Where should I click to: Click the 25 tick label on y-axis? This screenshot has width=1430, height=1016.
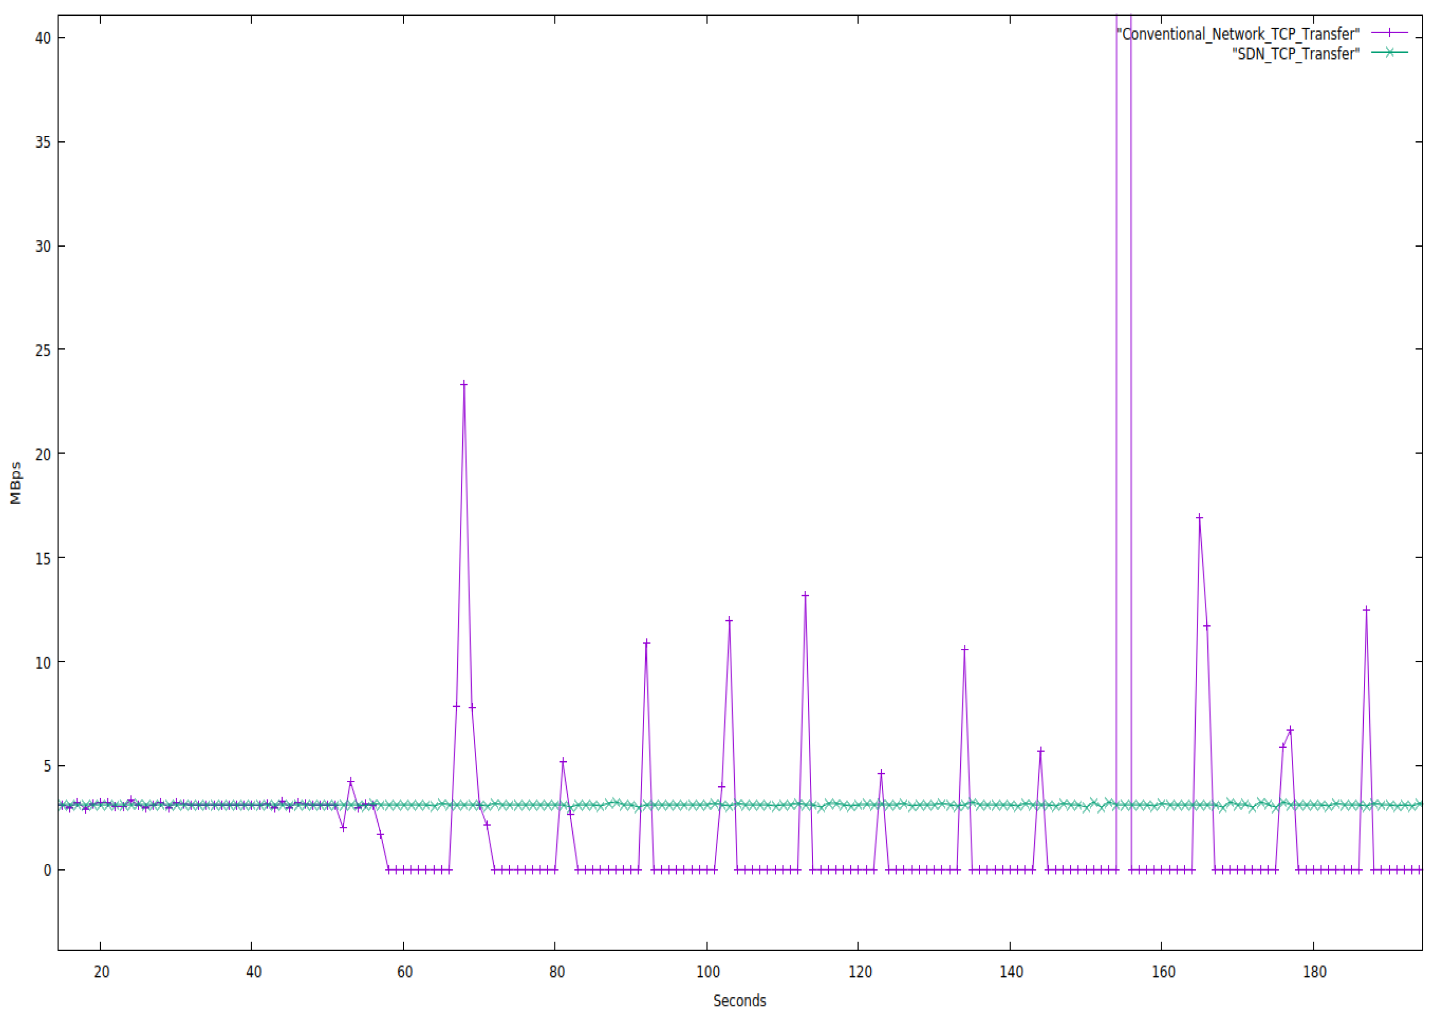[43, 350]
